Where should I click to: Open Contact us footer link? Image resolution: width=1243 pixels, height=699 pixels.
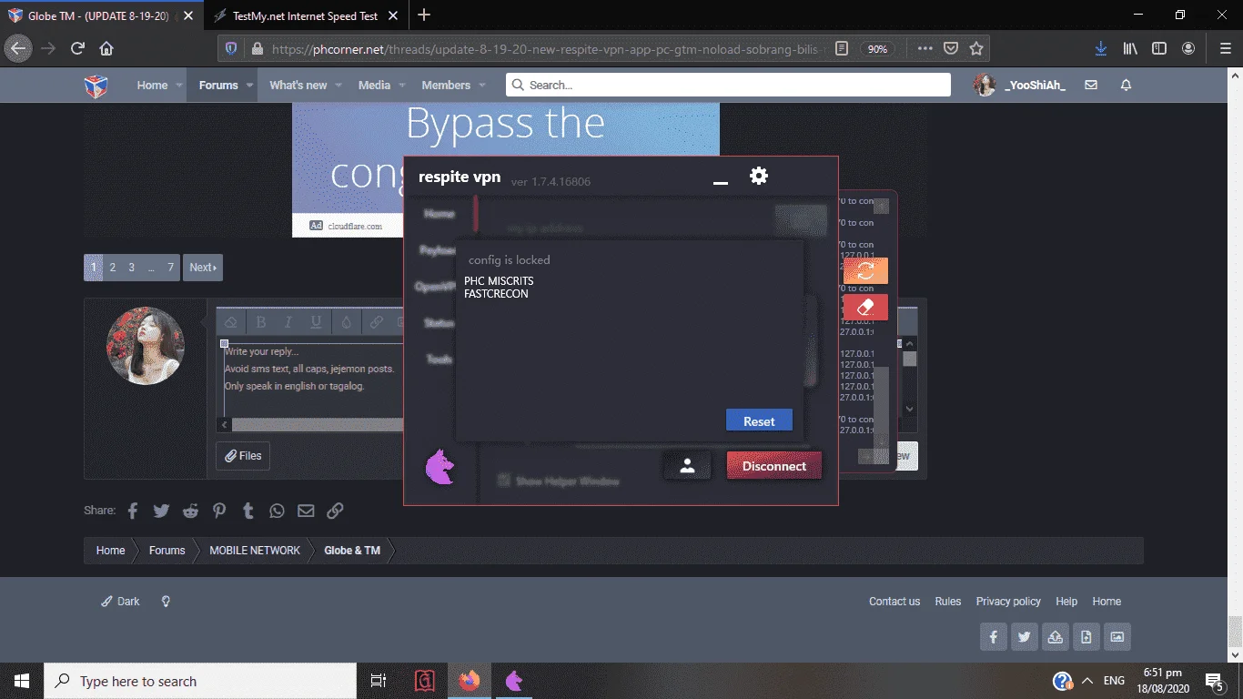click(894, 602)
